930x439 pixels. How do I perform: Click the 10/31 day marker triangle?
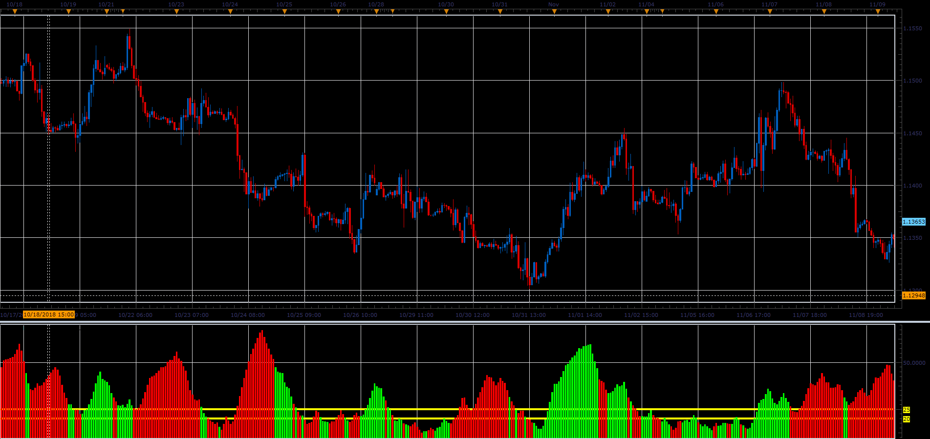(500, 13)
